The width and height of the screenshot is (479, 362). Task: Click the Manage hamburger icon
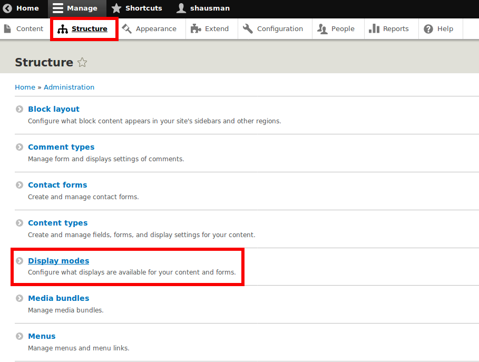(x=58, y=8)
